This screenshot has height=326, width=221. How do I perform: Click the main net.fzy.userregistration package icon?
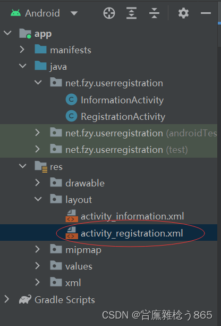56,82
